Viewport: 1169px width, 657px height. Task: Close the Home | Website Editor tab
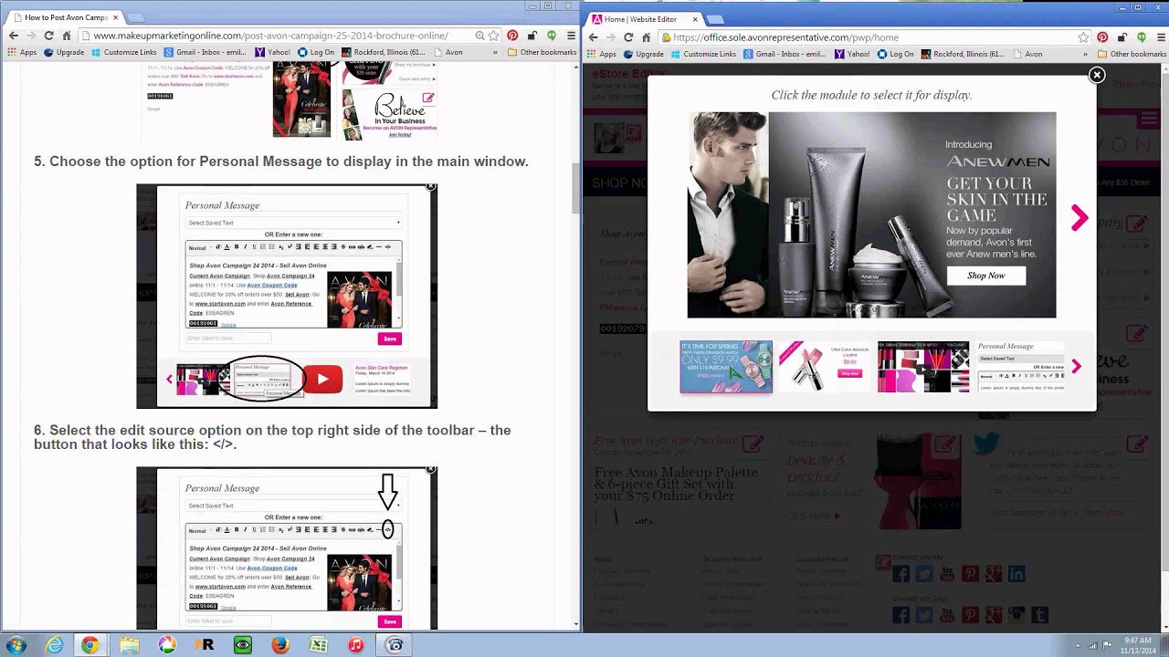pyautogui.click(x=694, y=18)
